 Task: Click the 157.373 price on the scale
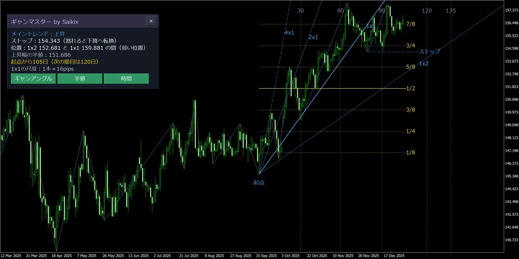click(512, 10)
